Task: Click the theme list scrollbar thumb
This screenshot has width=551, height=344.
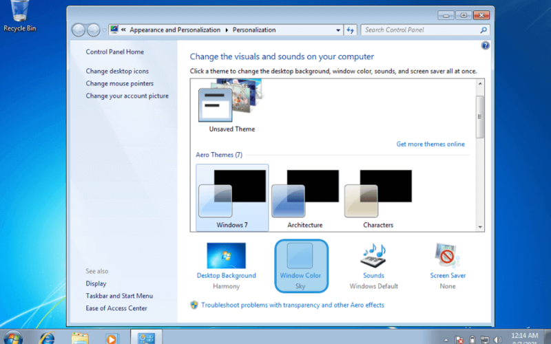Action: (480, 116)
